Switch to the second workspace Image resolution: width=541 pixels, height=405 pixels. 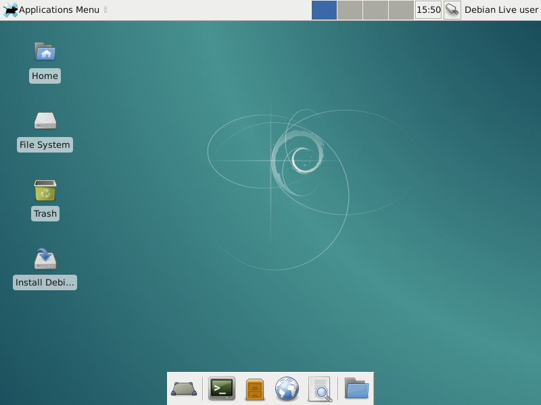(350, 10)
